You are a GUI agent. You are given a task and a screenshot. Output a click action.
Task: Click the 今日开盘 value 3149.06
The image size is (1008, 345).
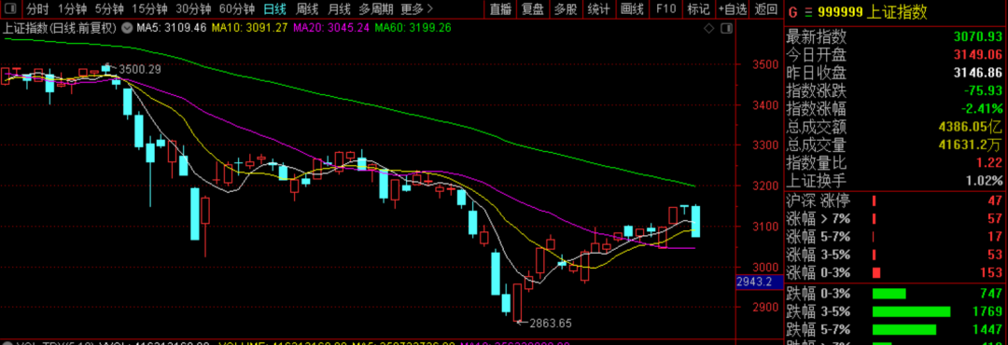point(978,55)
